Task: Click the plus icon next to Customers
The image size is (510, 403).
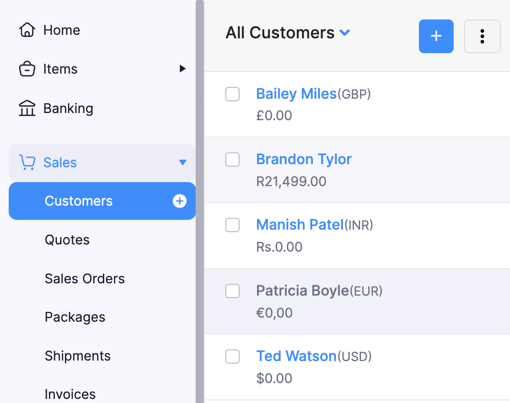Action: pos(180,201)
